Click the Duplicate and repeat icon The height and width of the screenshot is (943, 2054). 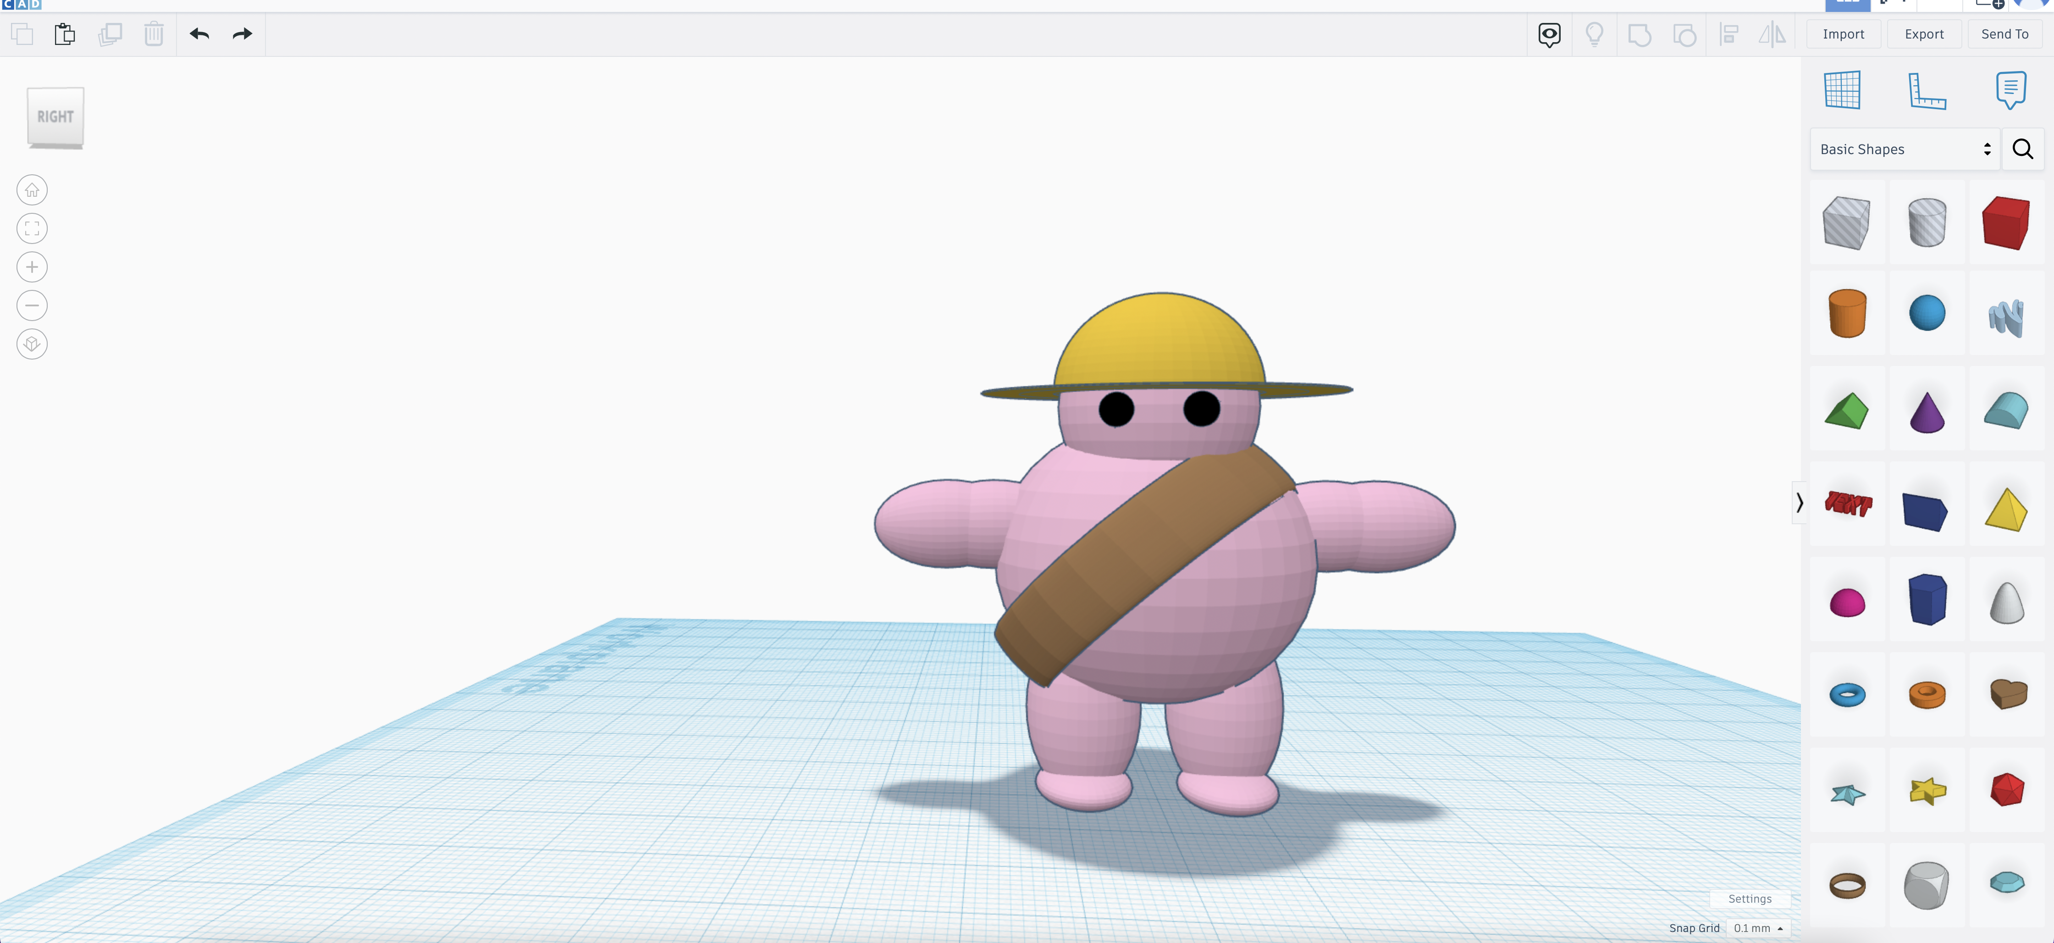click(110, 34)
